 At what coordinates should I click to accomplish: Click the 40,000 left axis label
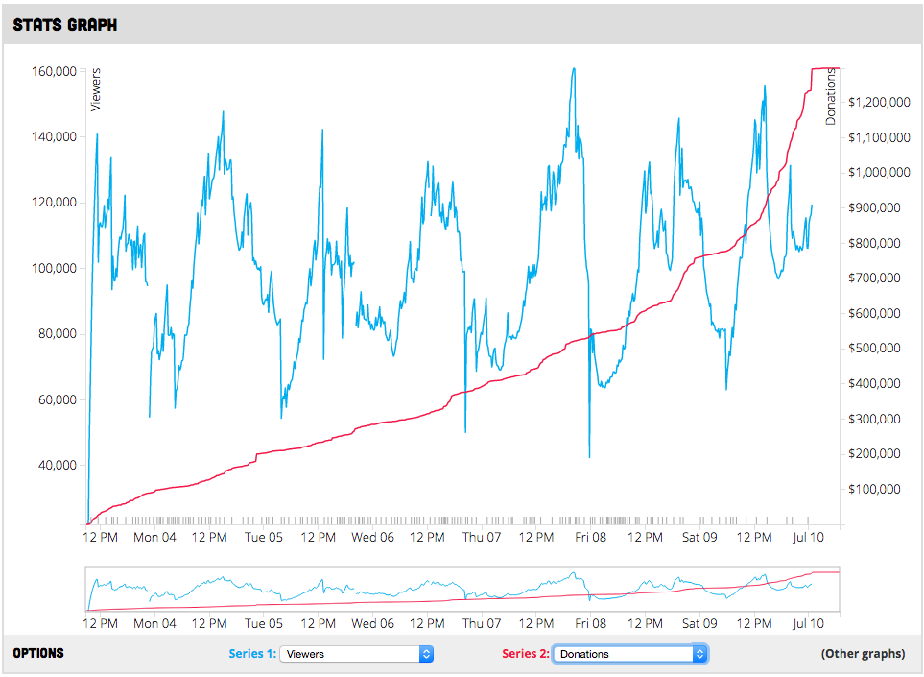(x=57, y=465)
